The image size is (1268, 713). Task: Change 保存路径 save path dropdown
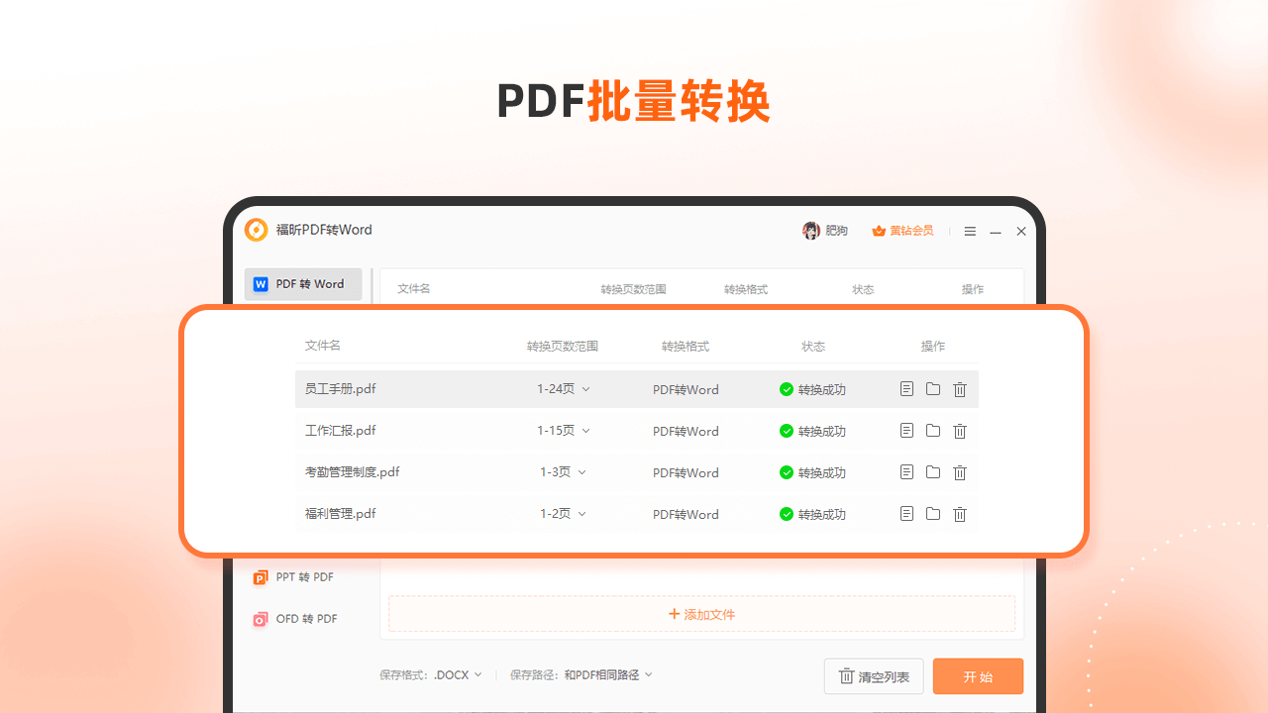[x=608, y=675]
